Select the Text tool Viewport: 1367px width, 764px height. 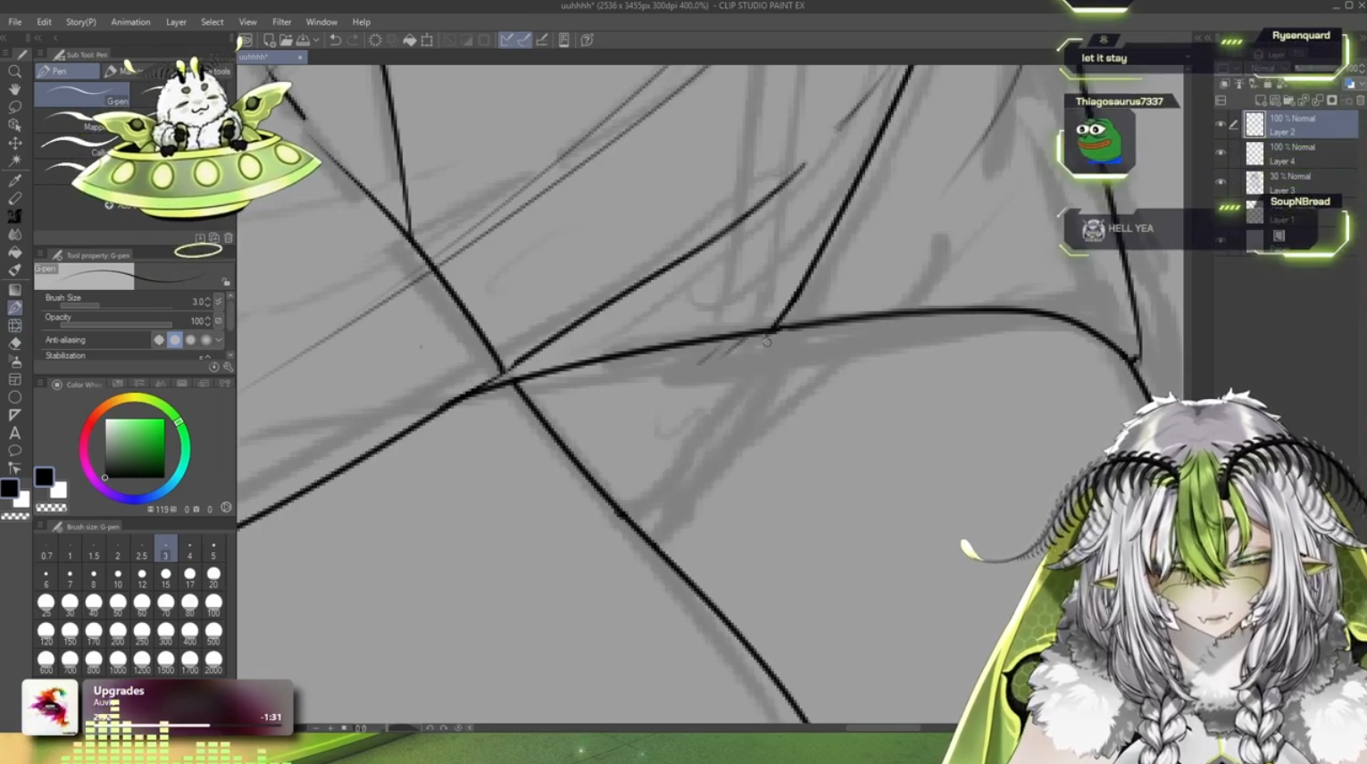click(15, 433)
